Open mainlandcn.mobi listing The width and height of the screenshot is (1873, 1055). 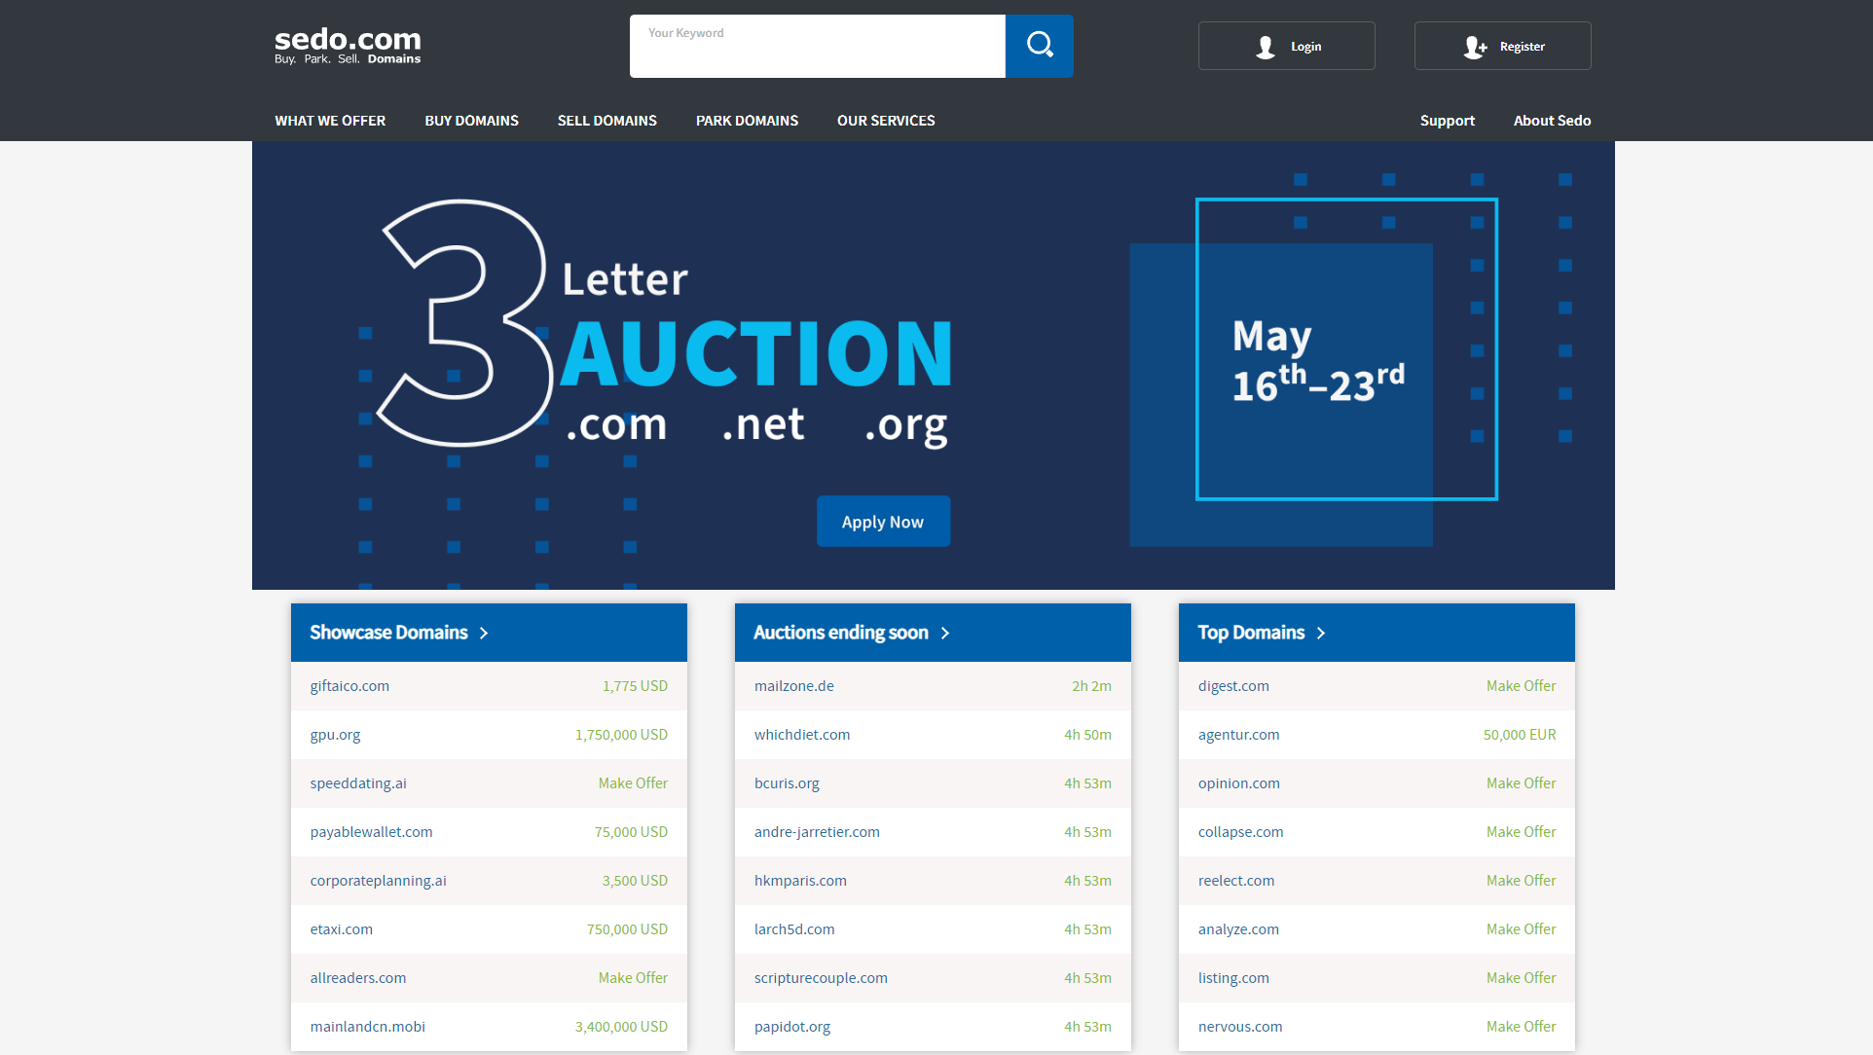click(x=367, y=1027)
